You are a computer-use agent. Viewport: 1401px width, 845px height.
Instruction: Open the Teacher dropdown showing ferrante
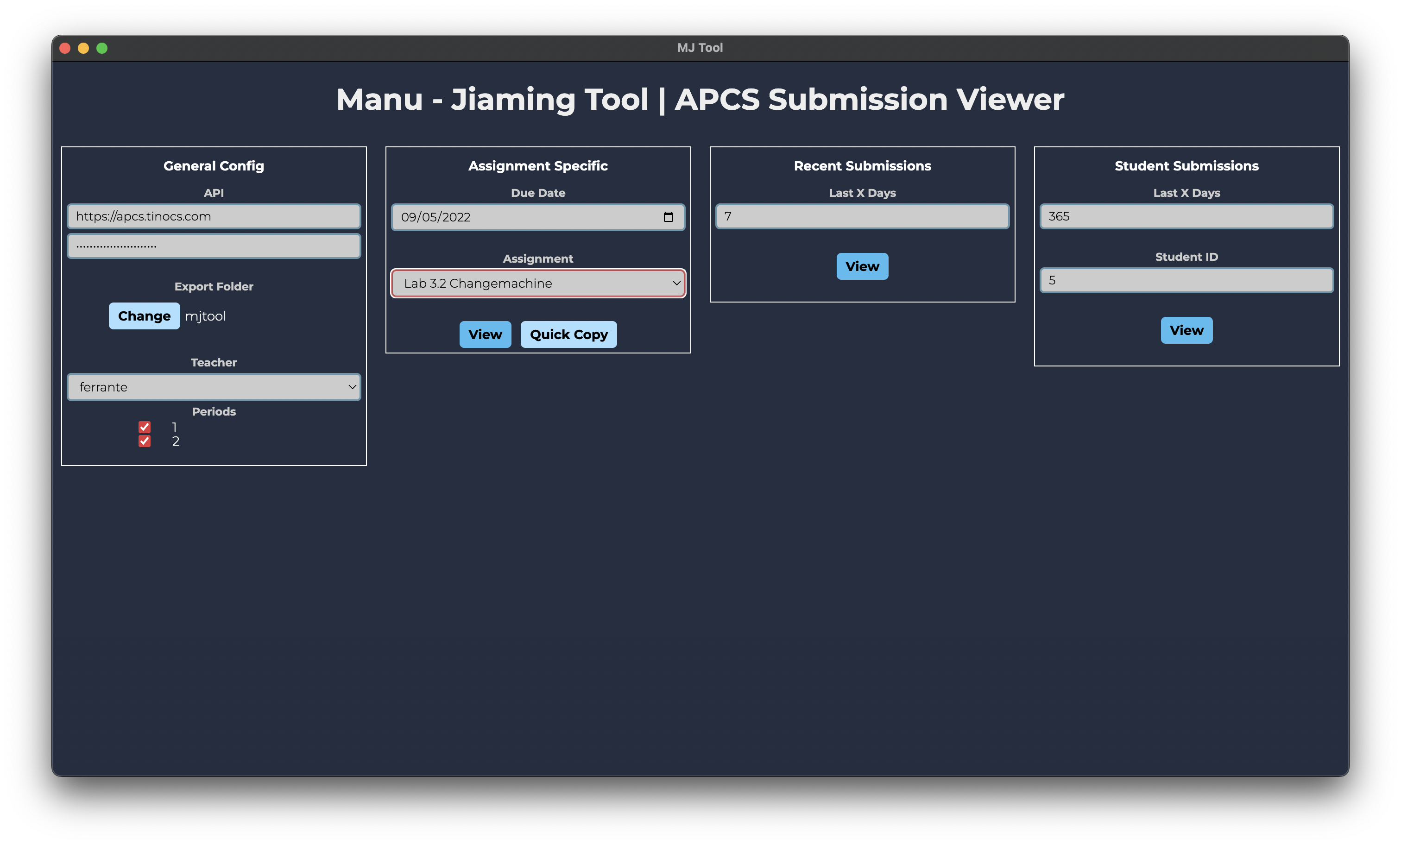point(214,387)
